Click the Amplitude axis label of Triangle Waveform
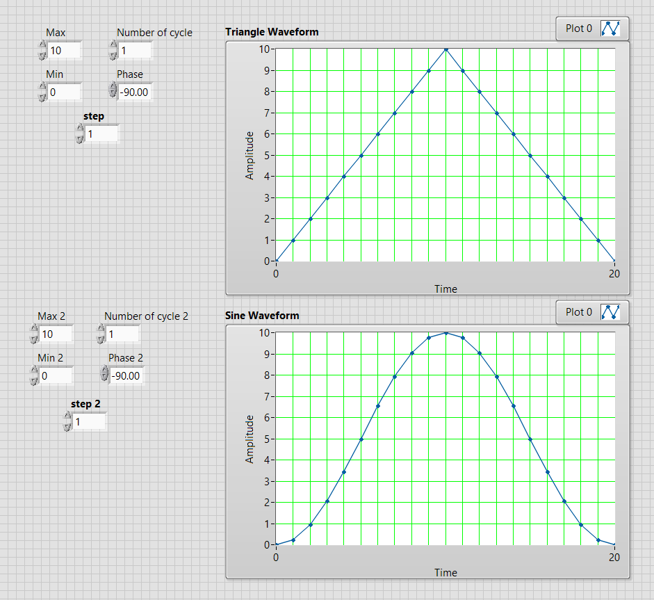 [x=250, y=156]
